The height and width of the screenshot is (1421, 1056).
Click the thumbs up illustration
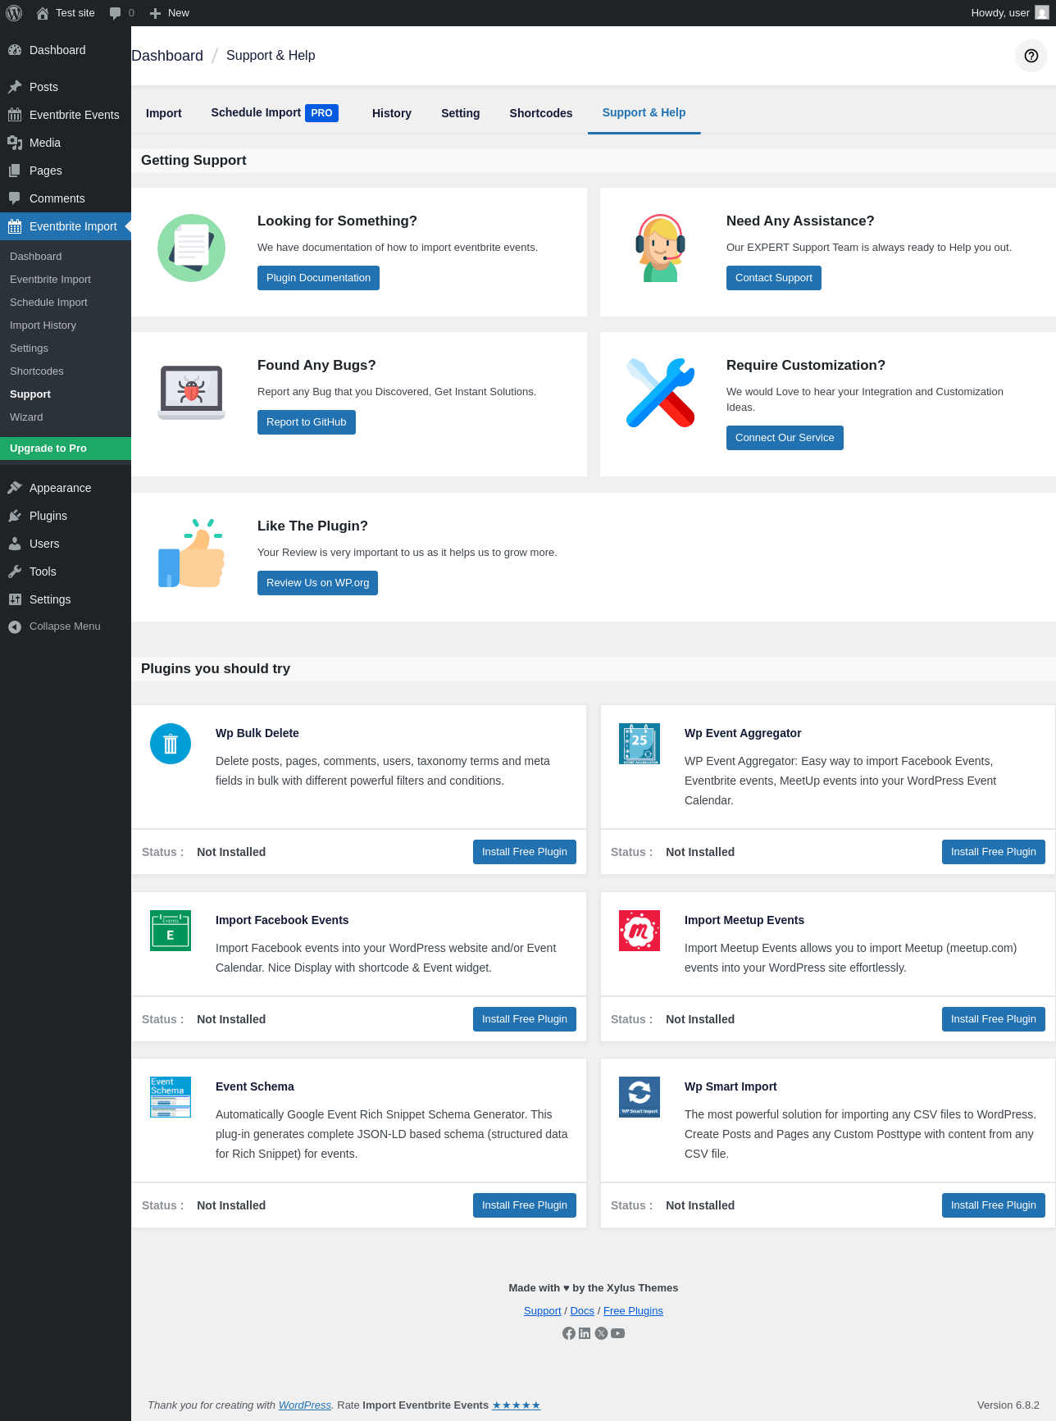coord(191,553)
